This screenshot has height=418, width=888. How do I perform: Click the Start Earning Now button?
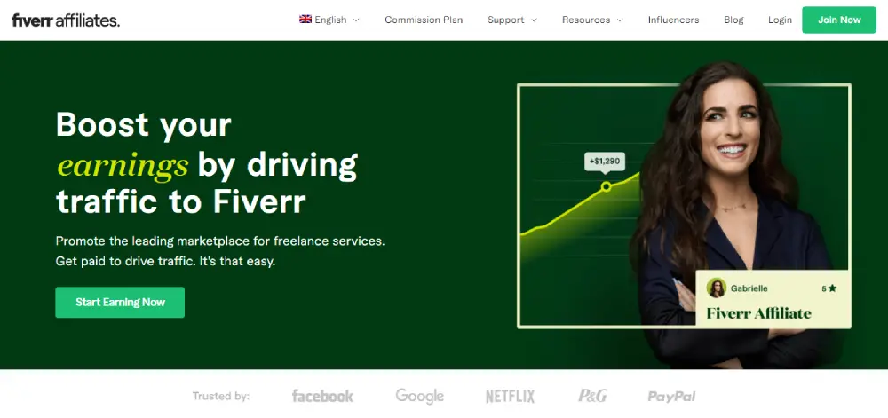[x=120, y=302]
